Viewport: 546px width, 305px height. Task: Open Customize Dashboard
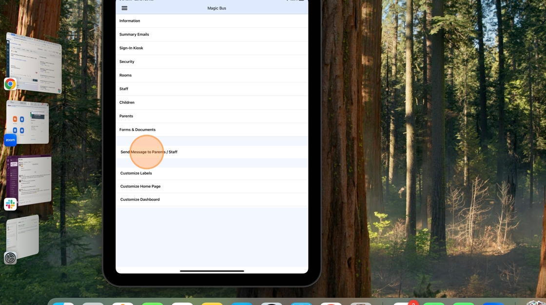tap(212, 199)
